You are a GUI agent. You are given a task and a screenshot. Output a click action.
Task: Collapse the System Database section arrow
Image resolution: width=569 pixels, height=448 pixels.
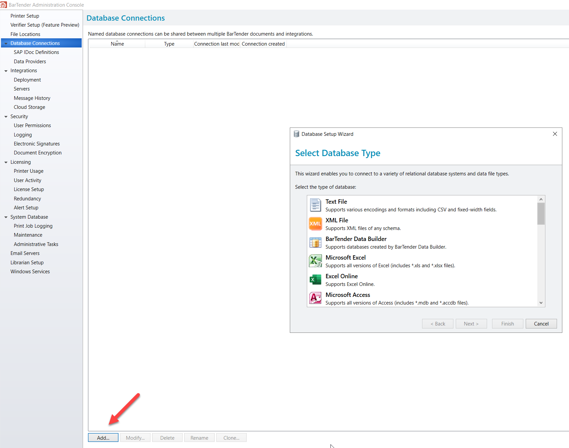pyautogui.click(x=6, y=217)
